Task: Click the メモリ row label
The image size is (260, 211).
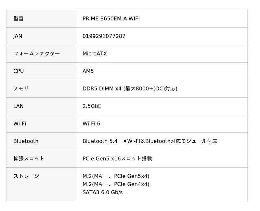Action: [x=21, y=89]
